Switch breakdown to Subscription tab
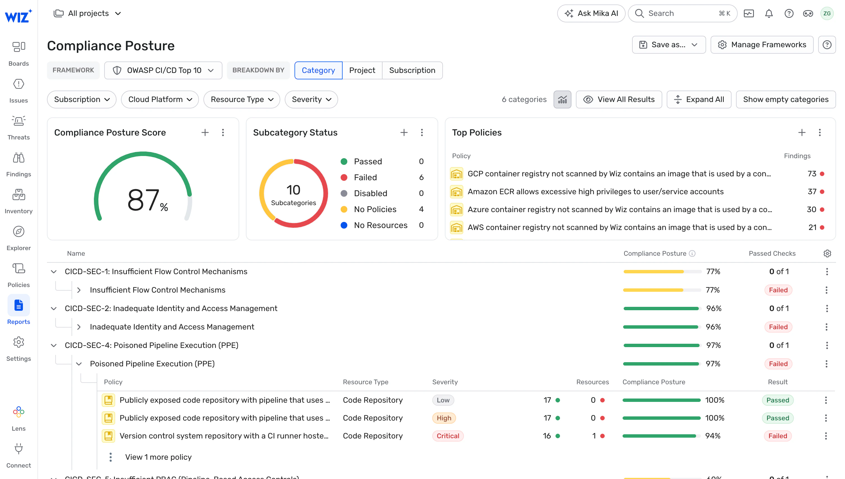This screenshot has width=845, height=479. [x=412, y=70]
